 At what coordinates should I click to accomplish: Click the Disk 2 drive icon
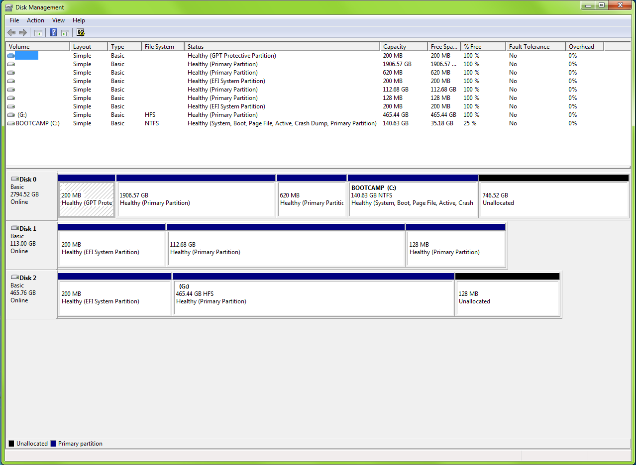(x=14, y=278)
